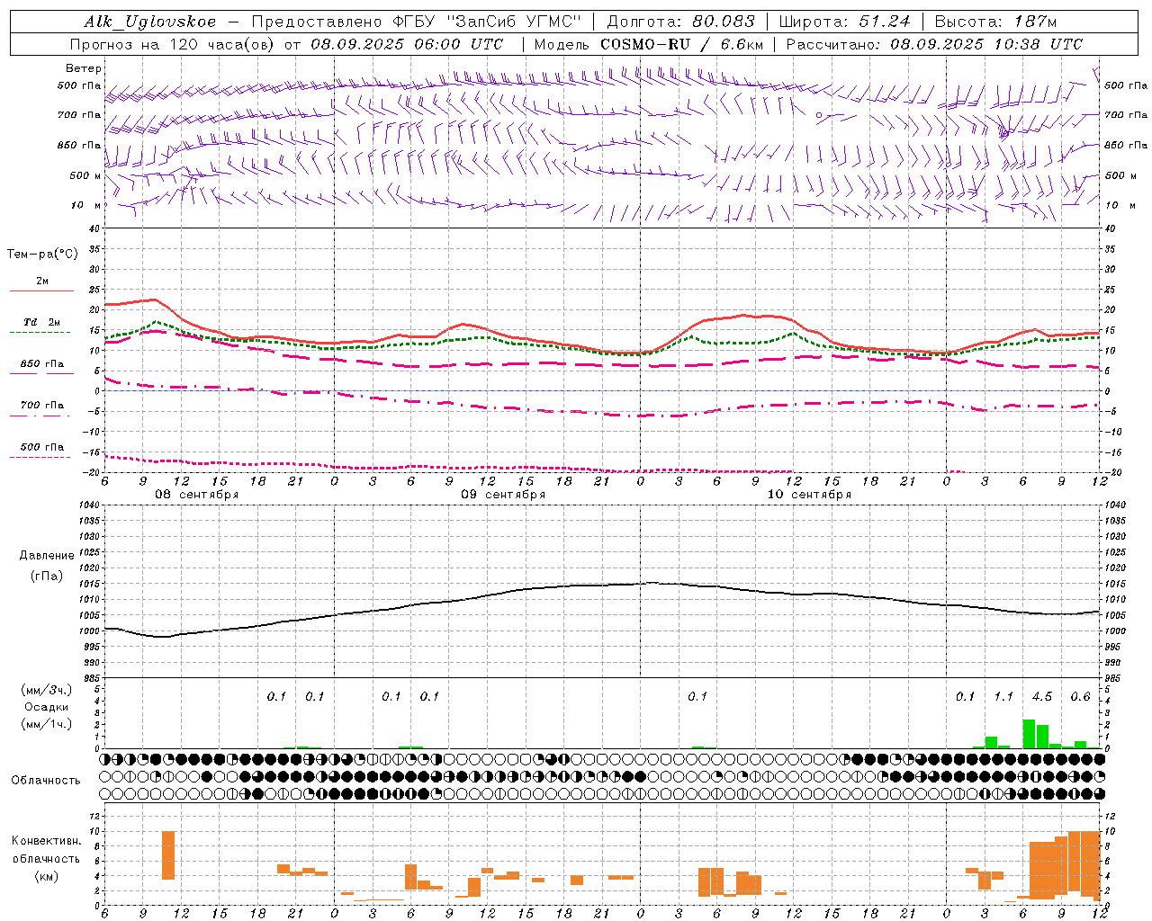This screenshot has width=1152, height=921.
Task: Click the dashed 850 гПа temperature legend line
Action: point(41,373)
